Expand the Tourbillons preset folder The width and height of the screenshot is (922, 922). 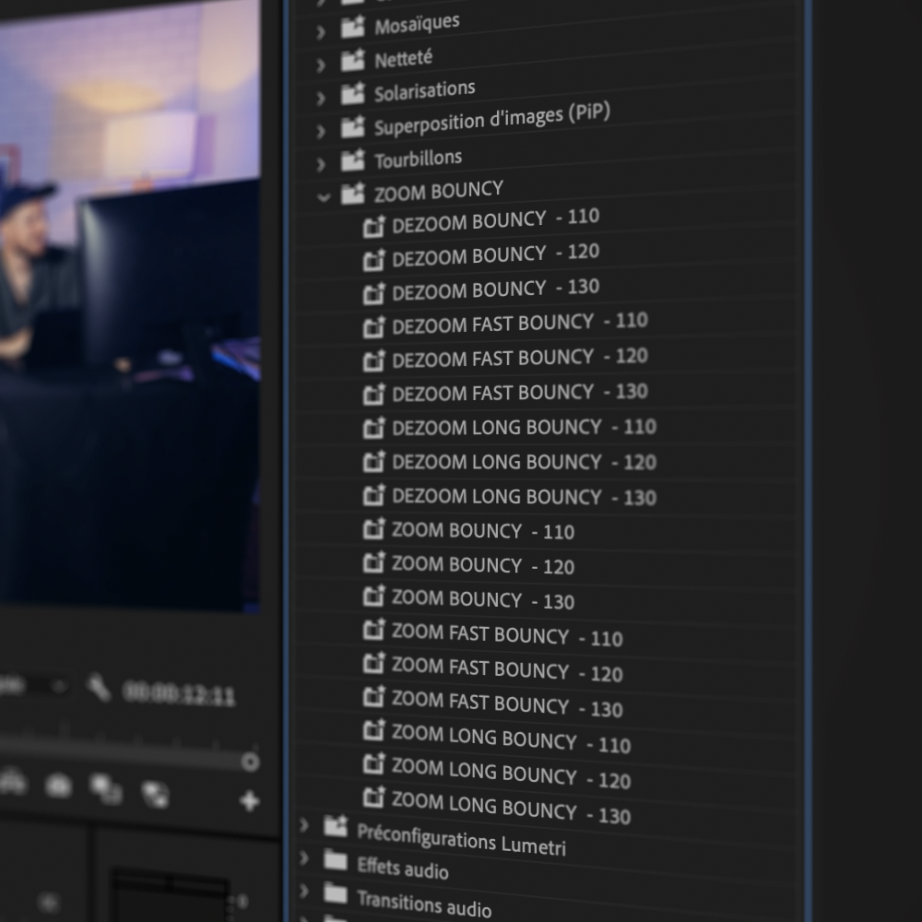[x=321, y=164]
